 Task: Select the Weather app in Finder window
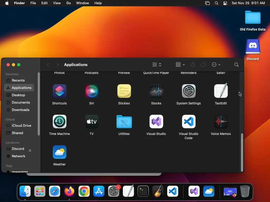[59, 152]
